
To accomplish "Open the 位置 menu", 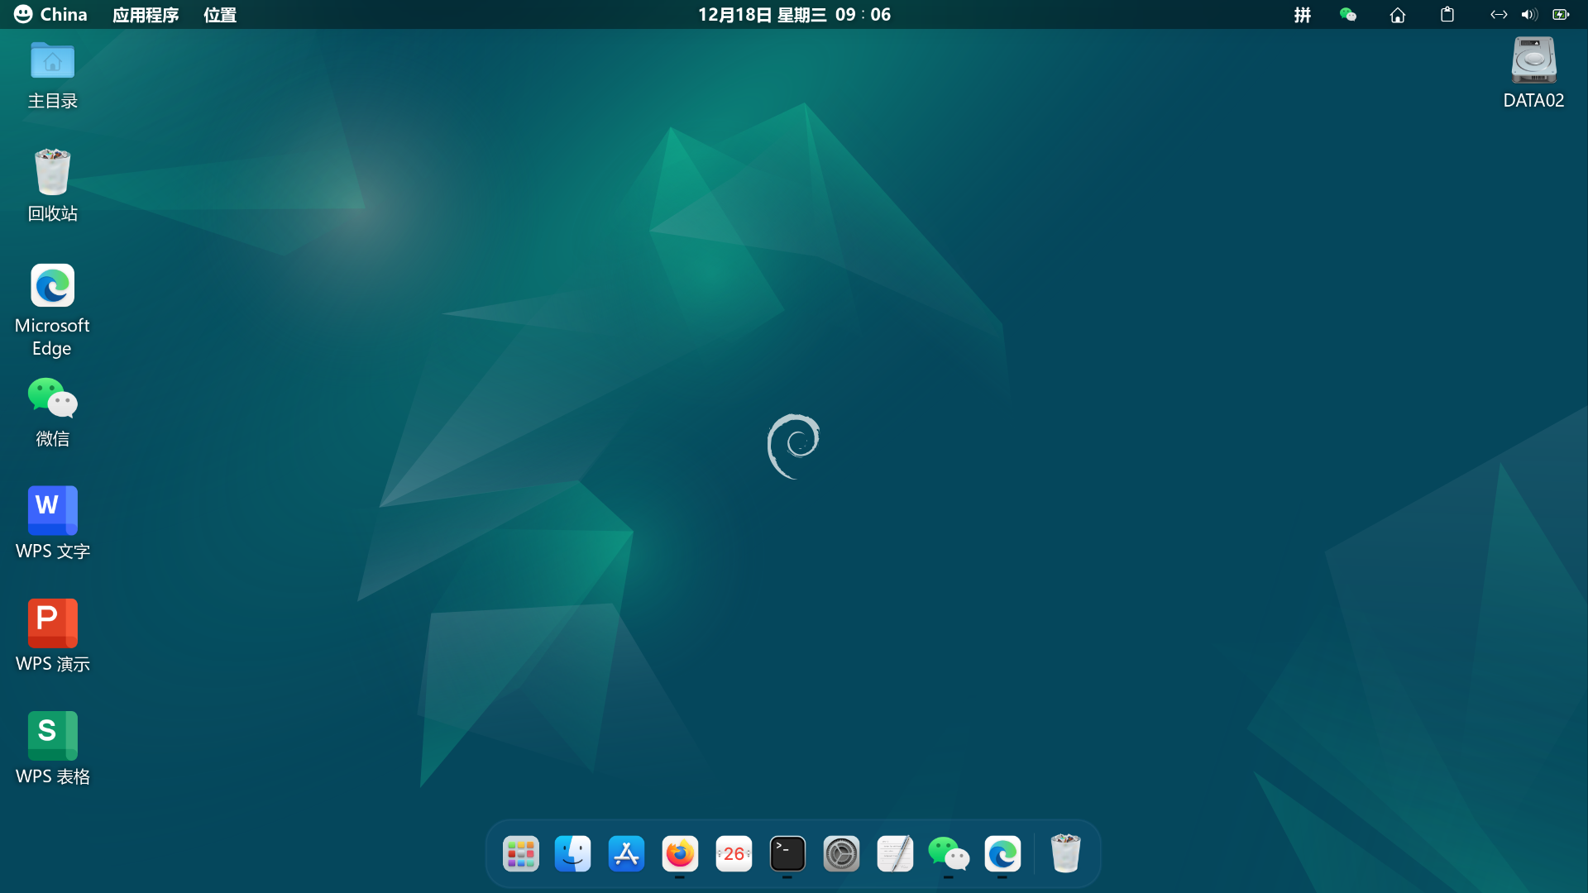I will pyautogui.click(x=220, y=15).
